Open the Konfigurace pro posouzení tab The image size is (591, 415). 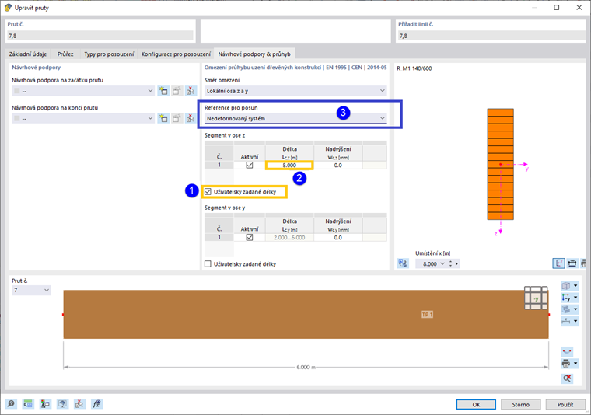[x=176, y=54]
